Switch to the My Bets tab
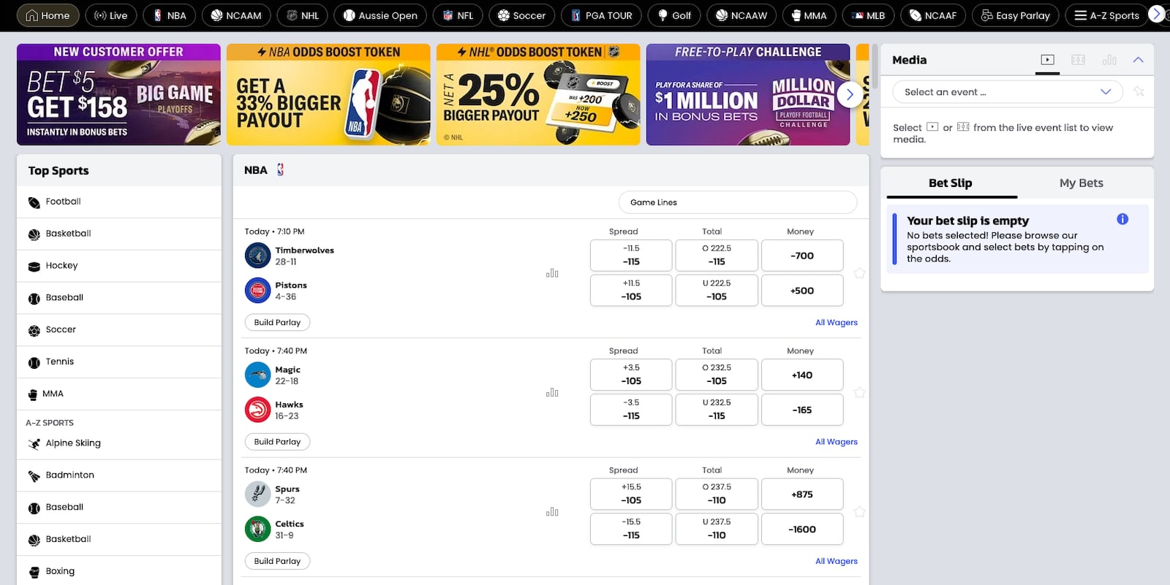 (x=1081, y=183)
